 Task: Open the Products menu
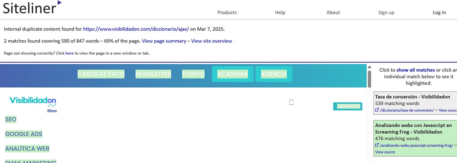pos(227,13)
